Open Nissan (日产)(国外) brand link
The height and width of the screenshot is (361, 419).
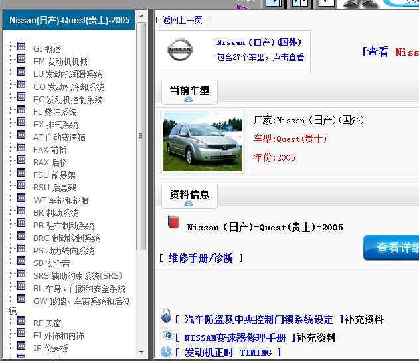pyautogui.click(x=259, y=42)
